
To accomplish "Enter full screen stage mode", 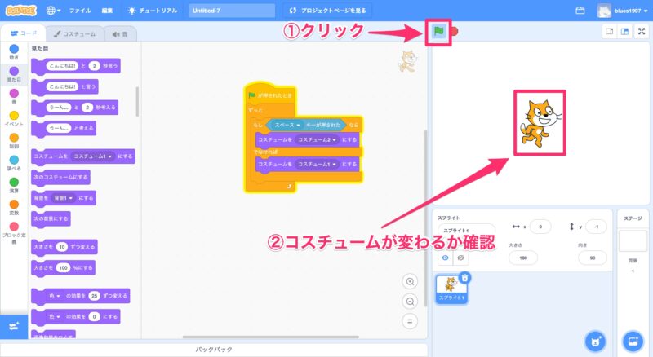I will [642, 32].
